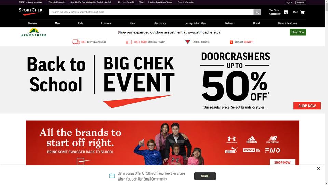Click the free shipping truck icon
This screenshot has width=328, height=185.
tap(76, 42)
